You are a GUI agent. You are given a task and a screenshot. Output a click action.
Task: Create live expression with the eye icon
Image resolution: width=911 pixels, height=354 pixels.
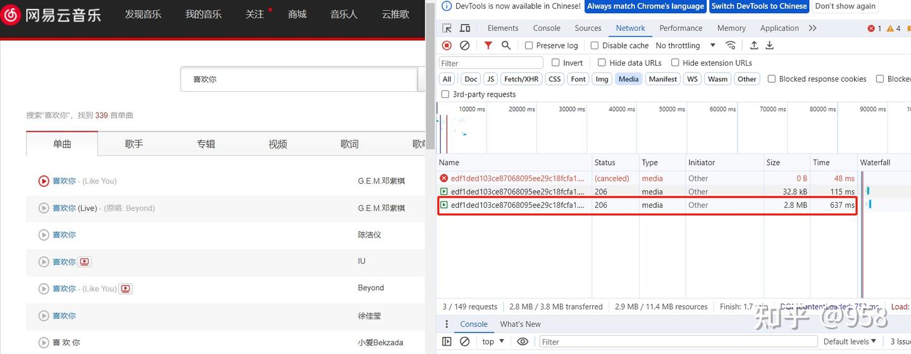[x=523, y=341]
